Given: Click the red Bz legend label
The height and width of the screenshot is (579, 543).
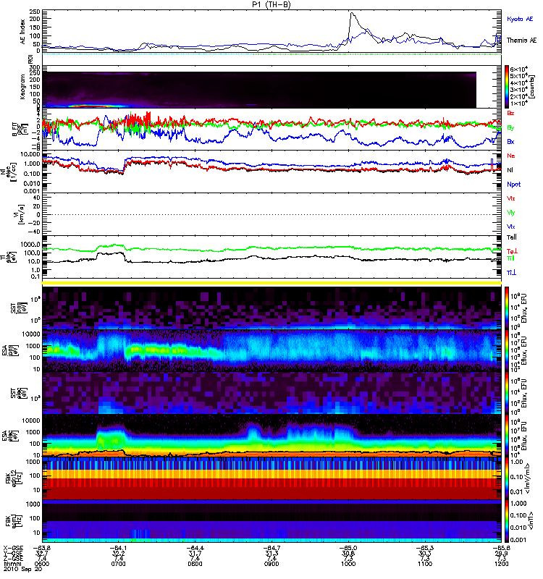Looking at the screenshot, I should click(510, 113).
